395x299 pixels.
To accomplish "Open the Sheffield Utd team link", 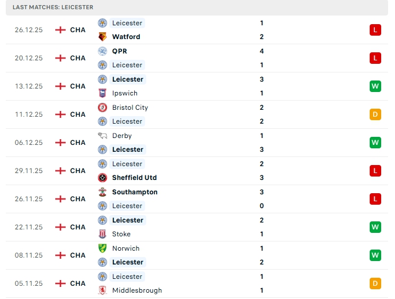I will coord(134,178).
